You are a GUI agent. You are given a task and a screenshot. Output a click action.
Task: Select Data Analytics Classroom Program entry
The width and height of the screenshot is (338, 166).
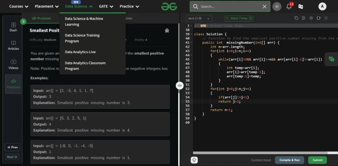pyautogui.click(x=85, y=66)
